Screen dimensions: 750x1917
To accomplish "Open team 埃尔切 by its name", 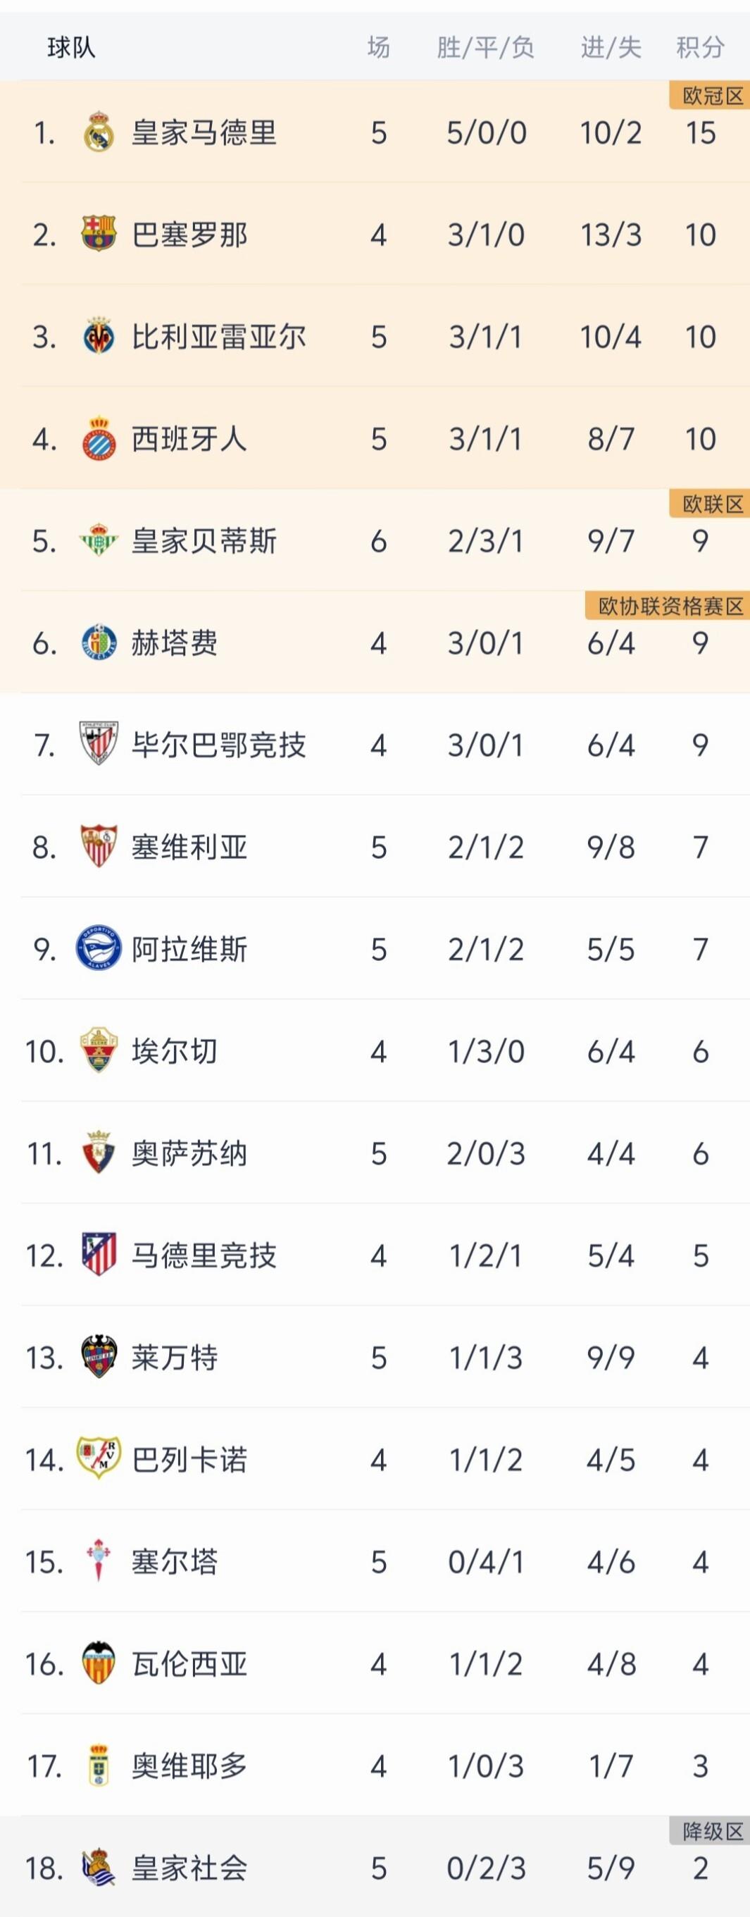I will click(174, 1052).
